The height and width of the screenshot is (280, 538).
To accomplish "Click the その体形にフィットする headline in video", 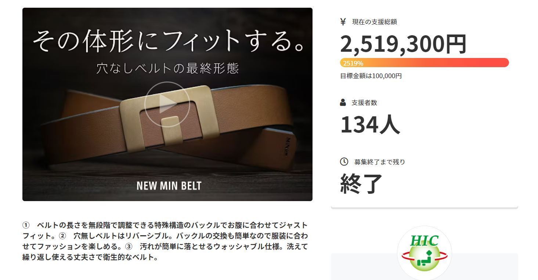I will 169,41.
